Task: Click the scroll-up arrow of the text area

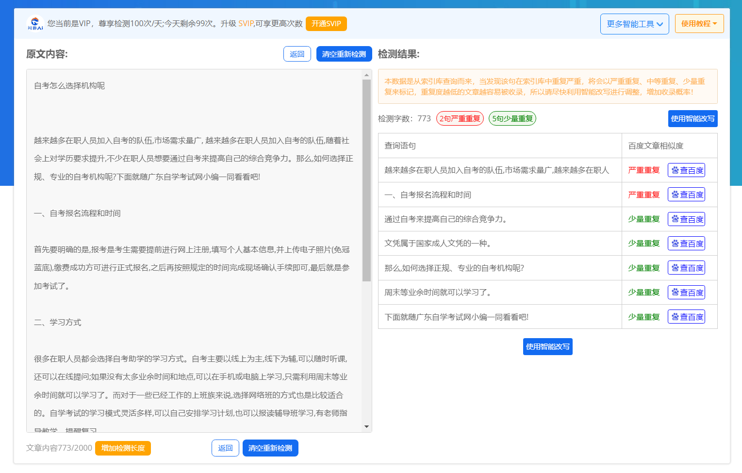Action: [366, 75]
